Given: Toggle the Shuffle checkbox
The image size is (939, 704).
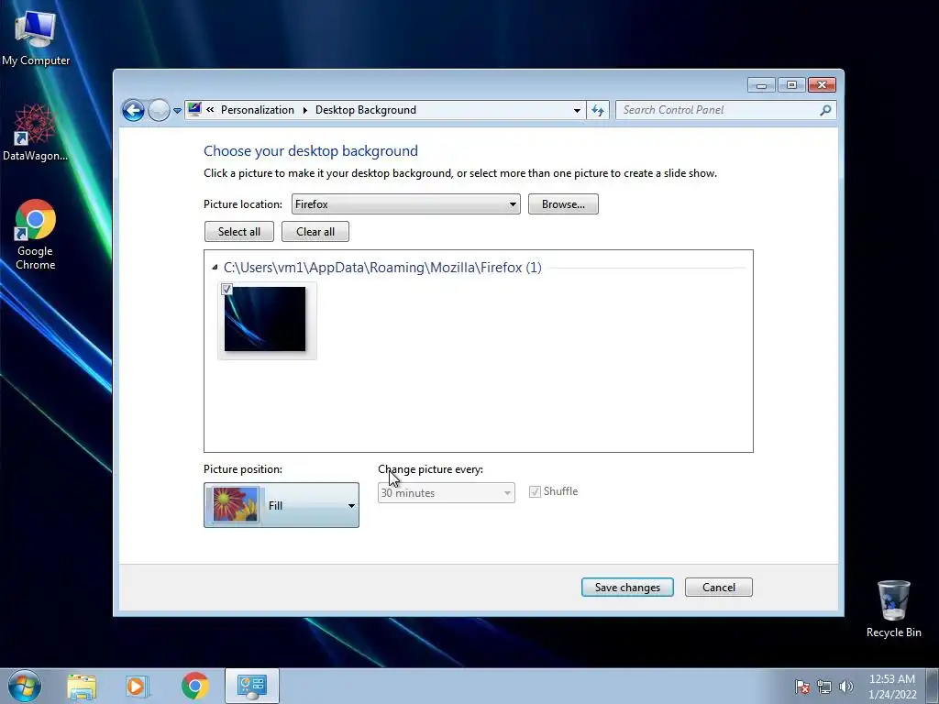Looking at the screenshot, I should tap(535, 491).
